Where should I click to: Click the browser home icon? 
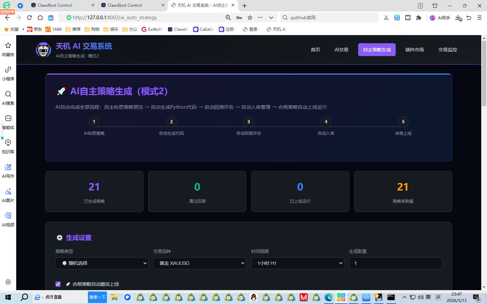point(40,18)
